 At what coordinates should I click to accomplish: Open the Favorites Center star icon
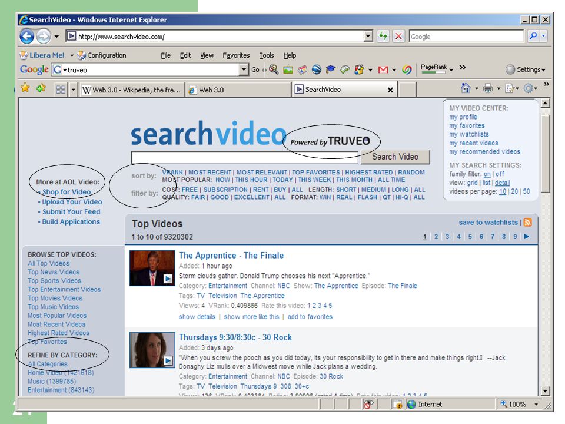pyautogui.click(x=25, y=88)
